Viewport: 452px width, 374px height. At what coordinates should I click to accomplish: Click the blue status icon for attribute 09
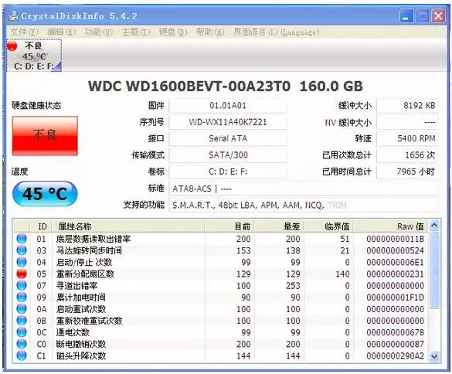click(x=22, y=297)
